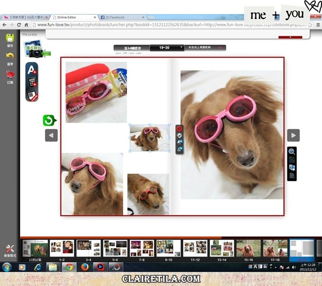Select the add text 'A+' tool
Screen dimensions: 322x286
[x=32, y=70]
